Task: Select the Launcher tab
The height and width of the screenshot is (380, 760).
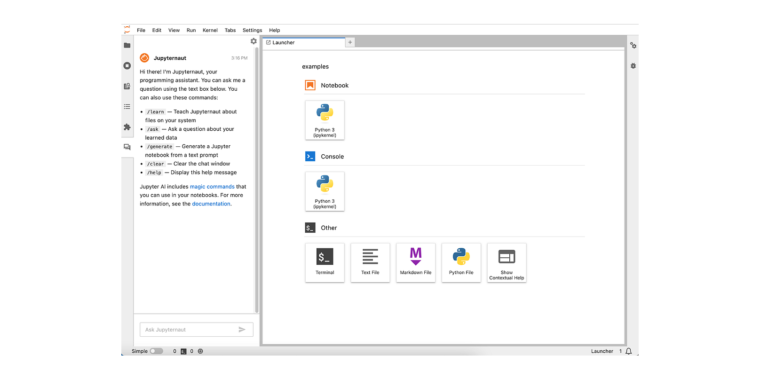Action: 304,42
